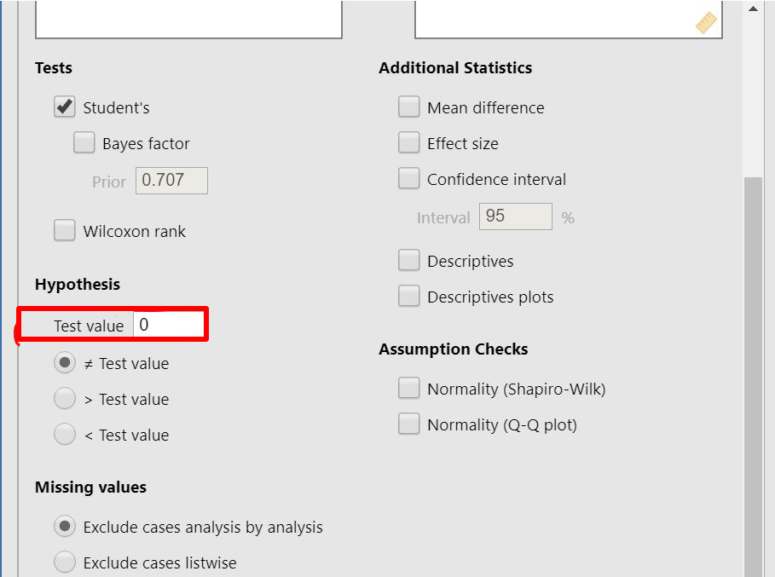
Task: Uncheck the Student's test checkbox
Action: [65, 107]
